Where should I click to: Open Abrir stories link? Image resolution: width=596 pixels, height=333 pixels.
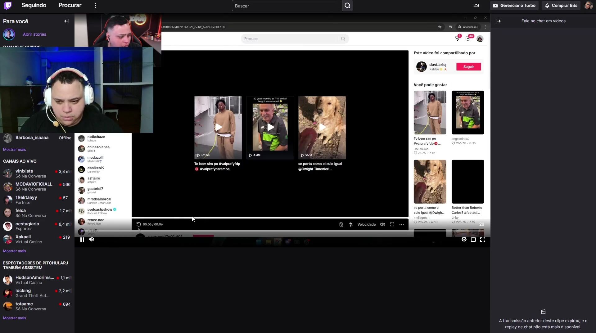coord(34,34)
